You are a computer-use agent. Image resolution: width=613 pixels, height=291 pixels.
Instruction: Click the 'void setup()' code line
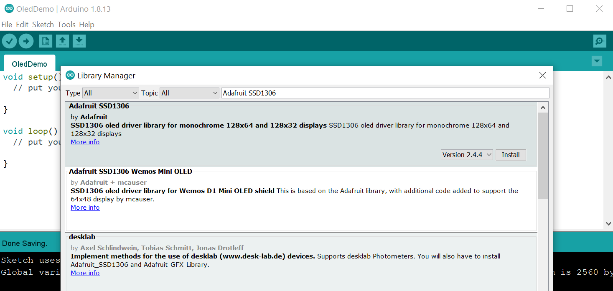click(x=32, y=77)
